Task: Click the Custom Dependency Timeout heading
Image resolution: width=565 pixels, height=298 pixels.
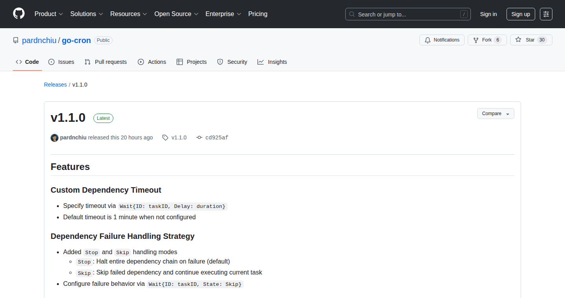Action: [x=106, y=190]
